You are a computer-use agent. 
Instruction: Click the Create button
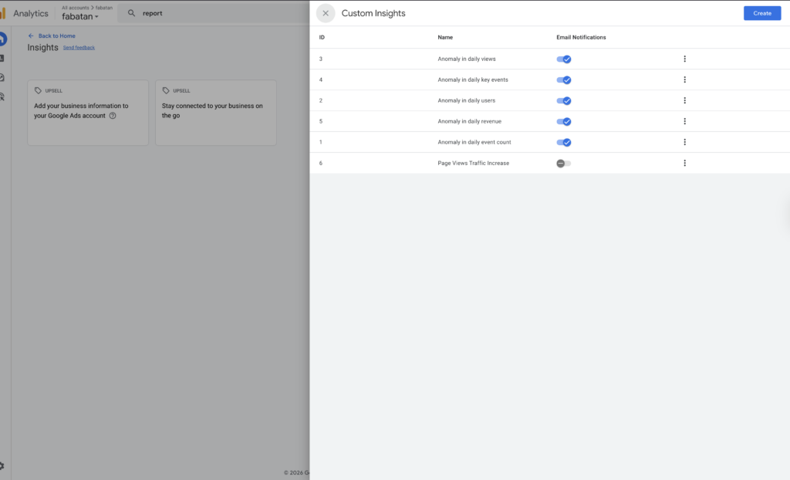tap(761, 13)
